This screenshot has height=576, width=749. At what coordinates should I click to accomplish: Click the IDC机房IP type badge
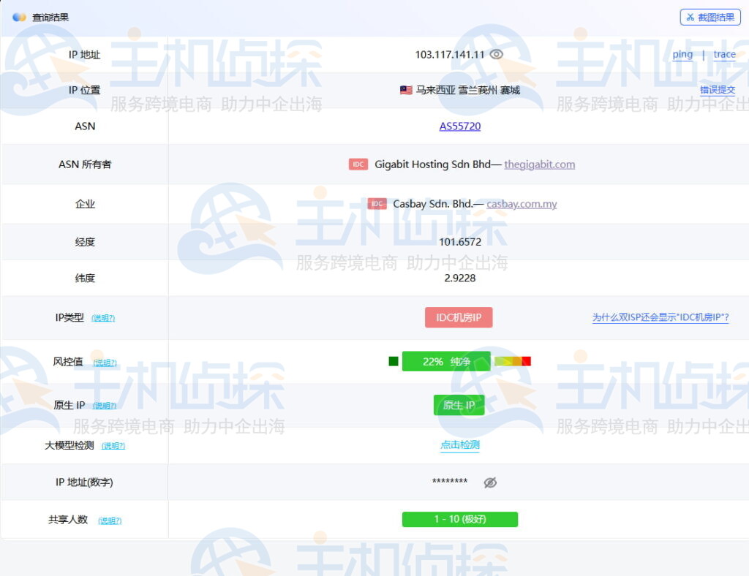pos(459,317)
